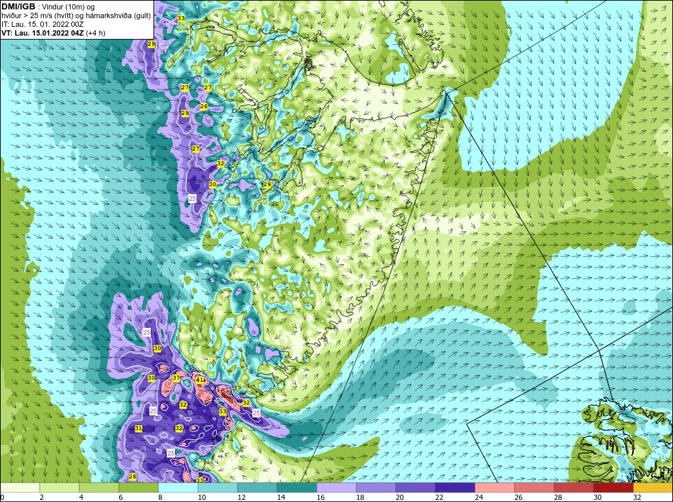
Task: Select the 14–16 m/s dark teal legend swatch
Action: tap(297, 488)
